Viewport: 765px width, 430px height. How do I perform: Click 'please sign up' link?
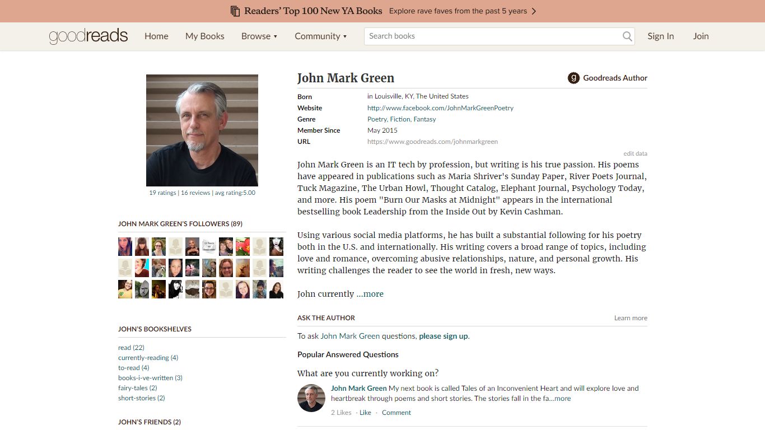coord(443,336)
